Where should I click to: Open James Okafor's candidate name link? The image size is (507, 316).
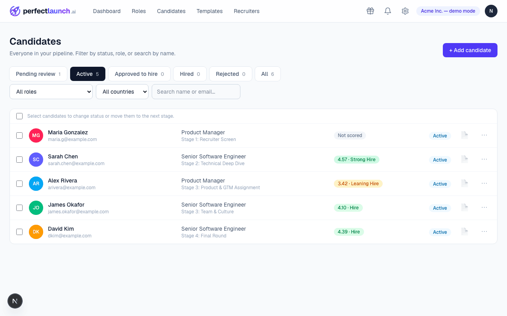66,205
